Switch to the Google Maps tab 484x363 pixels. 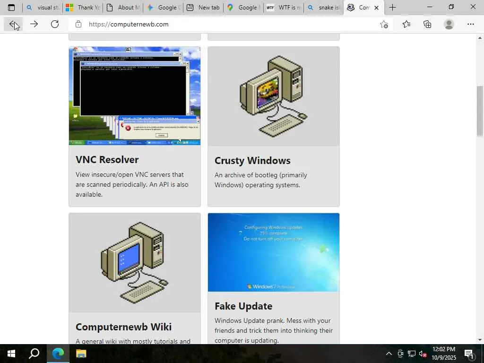click(x=243, y=8)
